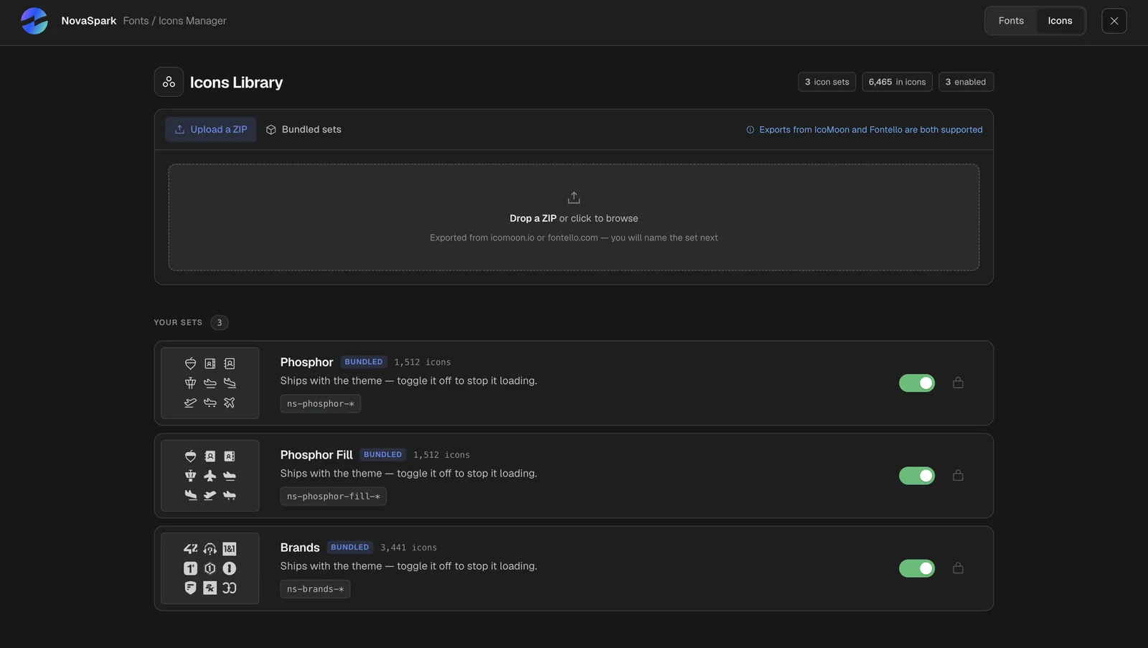Click the count badge next to YOUR SETS
The image size is (1148, 648).
[220, 323]
